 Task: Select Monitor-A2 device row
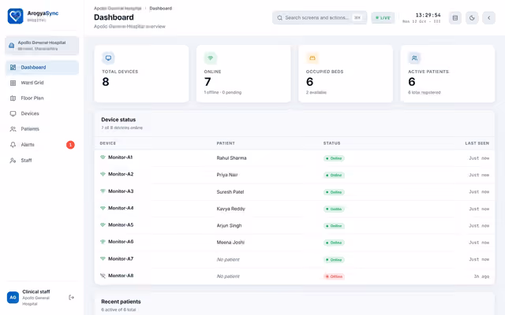[x=294, y=175]
